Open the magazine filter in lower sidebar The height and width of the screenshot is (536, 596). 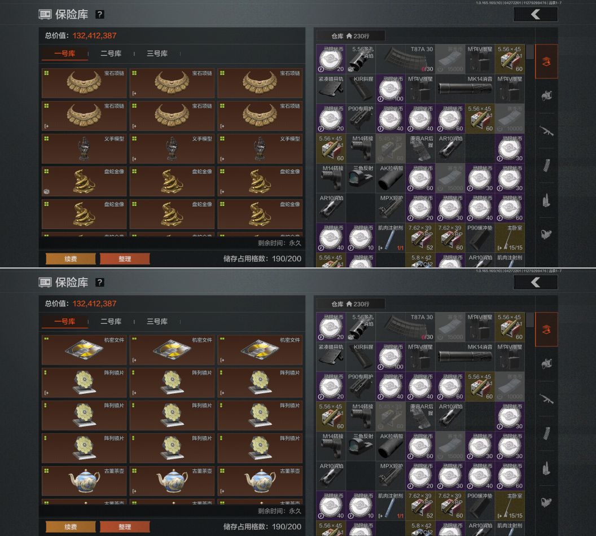point(546,433)
